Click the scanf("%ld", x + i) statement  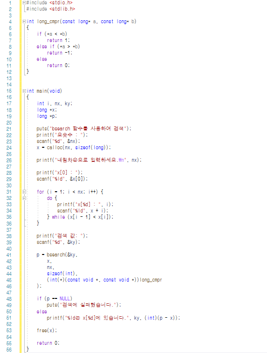[x=83, y=211]
